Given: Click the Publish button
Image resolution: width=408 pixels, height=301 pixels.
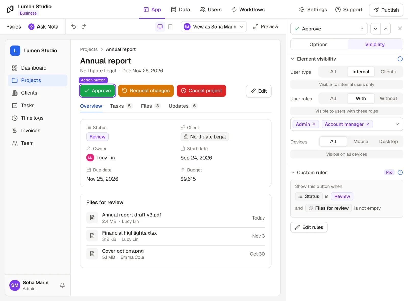Looking at the screenshot, I should (x=386, y=10).
